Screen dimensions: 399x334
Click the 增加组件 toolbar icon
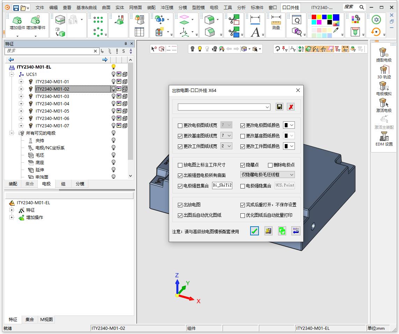[17, 23]
